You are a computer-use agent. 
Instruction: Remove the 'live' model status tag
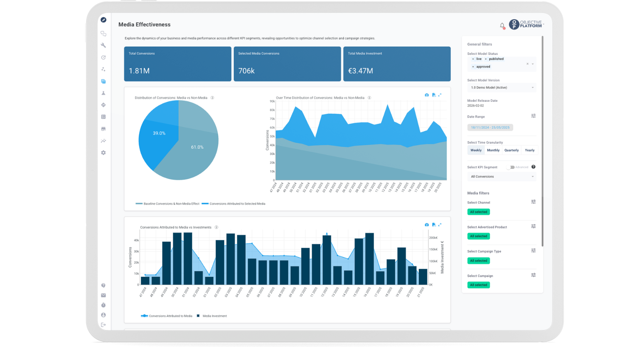[x=473, y=59]
